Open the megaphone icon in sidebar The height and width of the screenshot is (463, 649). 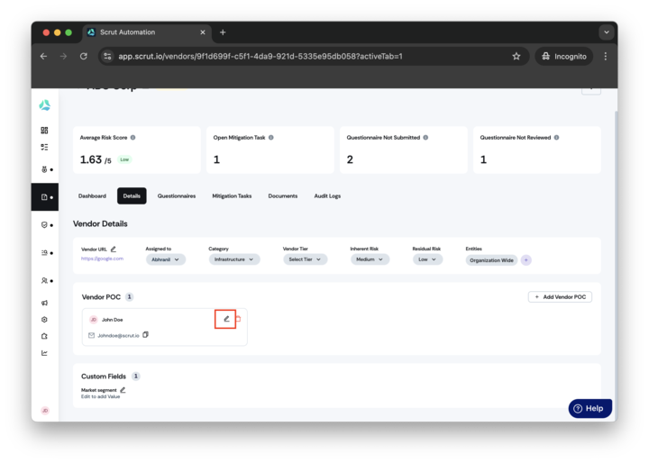[44, 303]
